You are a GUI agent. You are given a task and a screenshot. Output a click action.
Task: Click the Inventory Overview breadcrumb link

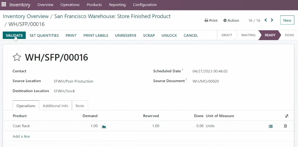click(x=26, y=16)
